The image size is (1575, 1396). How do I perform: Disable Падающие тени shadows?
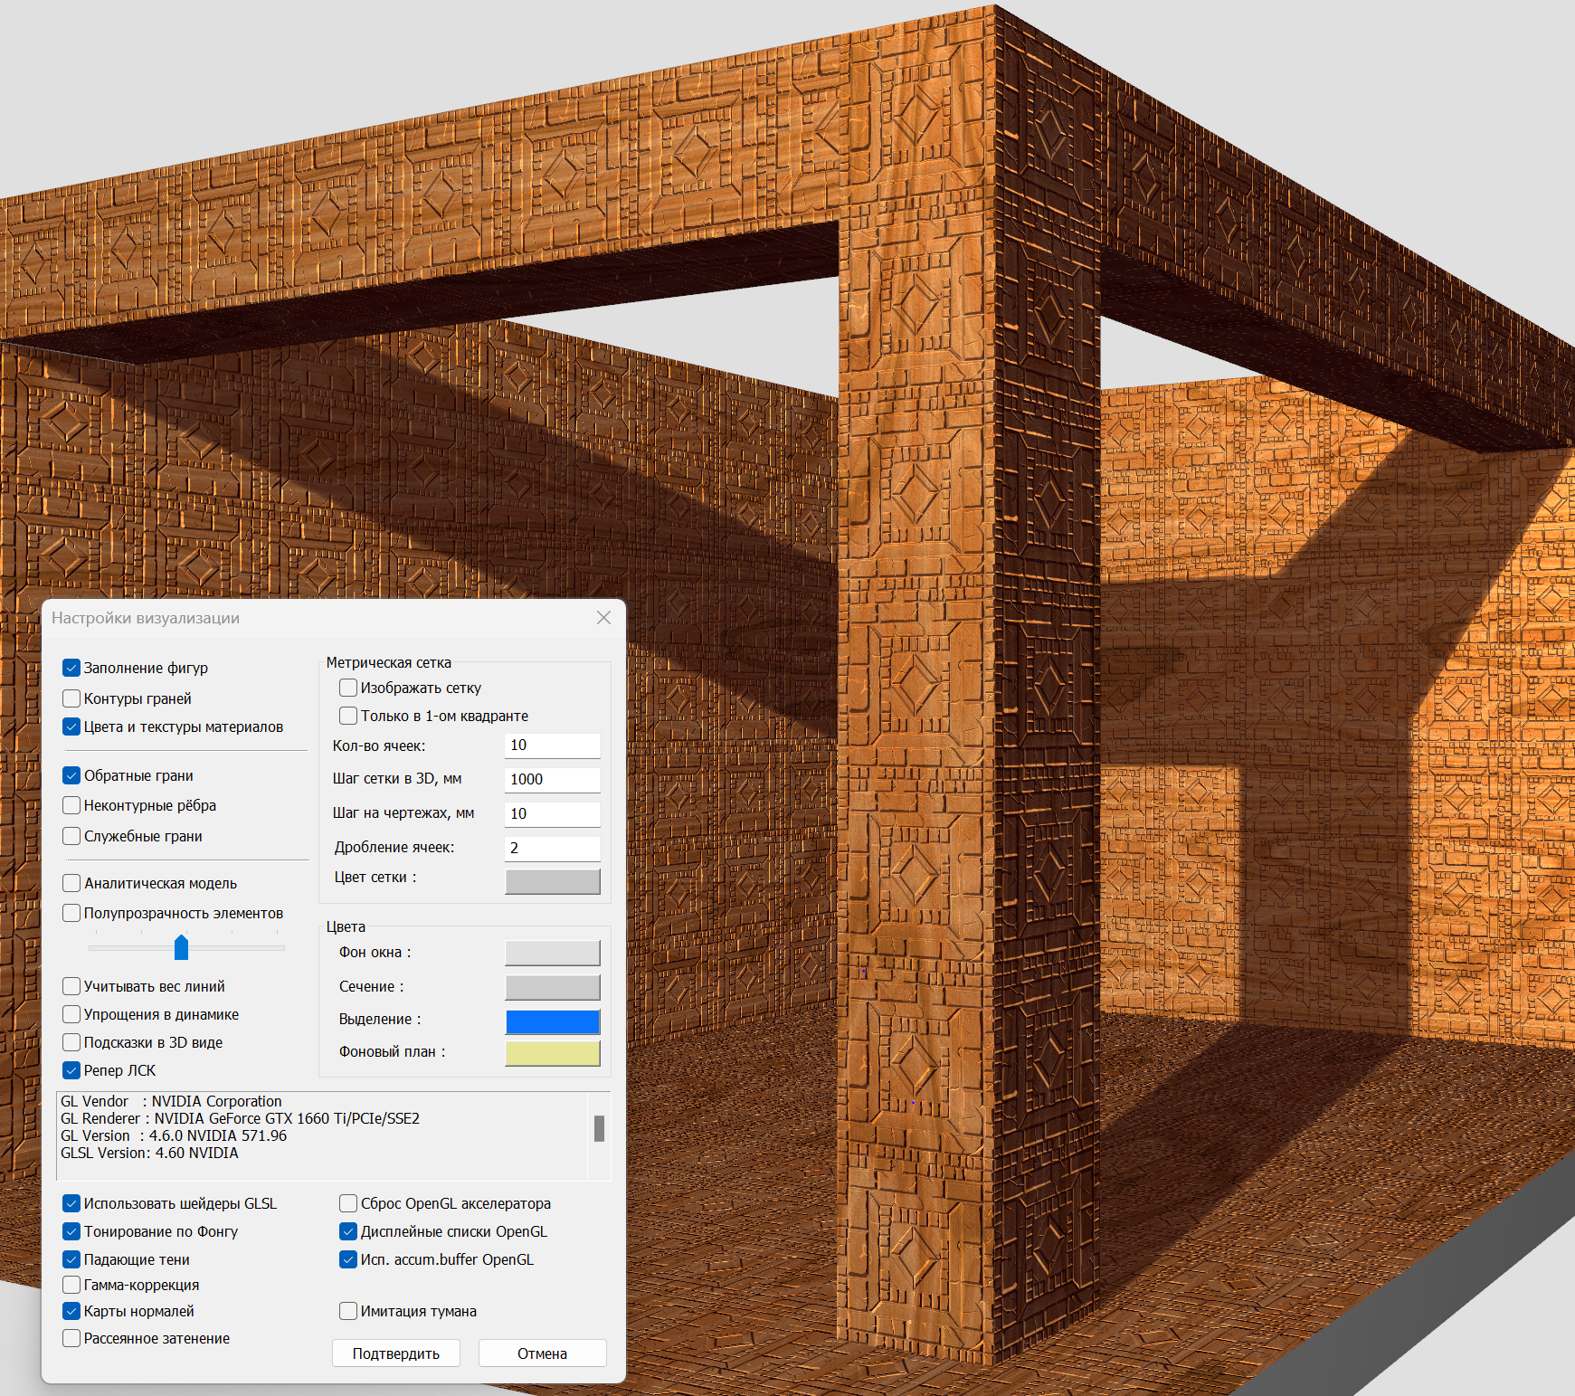(x=71, y=1259)
